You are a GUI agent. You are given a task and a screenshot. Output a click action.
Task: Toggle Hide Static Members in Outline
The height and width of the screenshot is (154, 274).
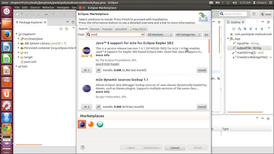click(251, 29)
